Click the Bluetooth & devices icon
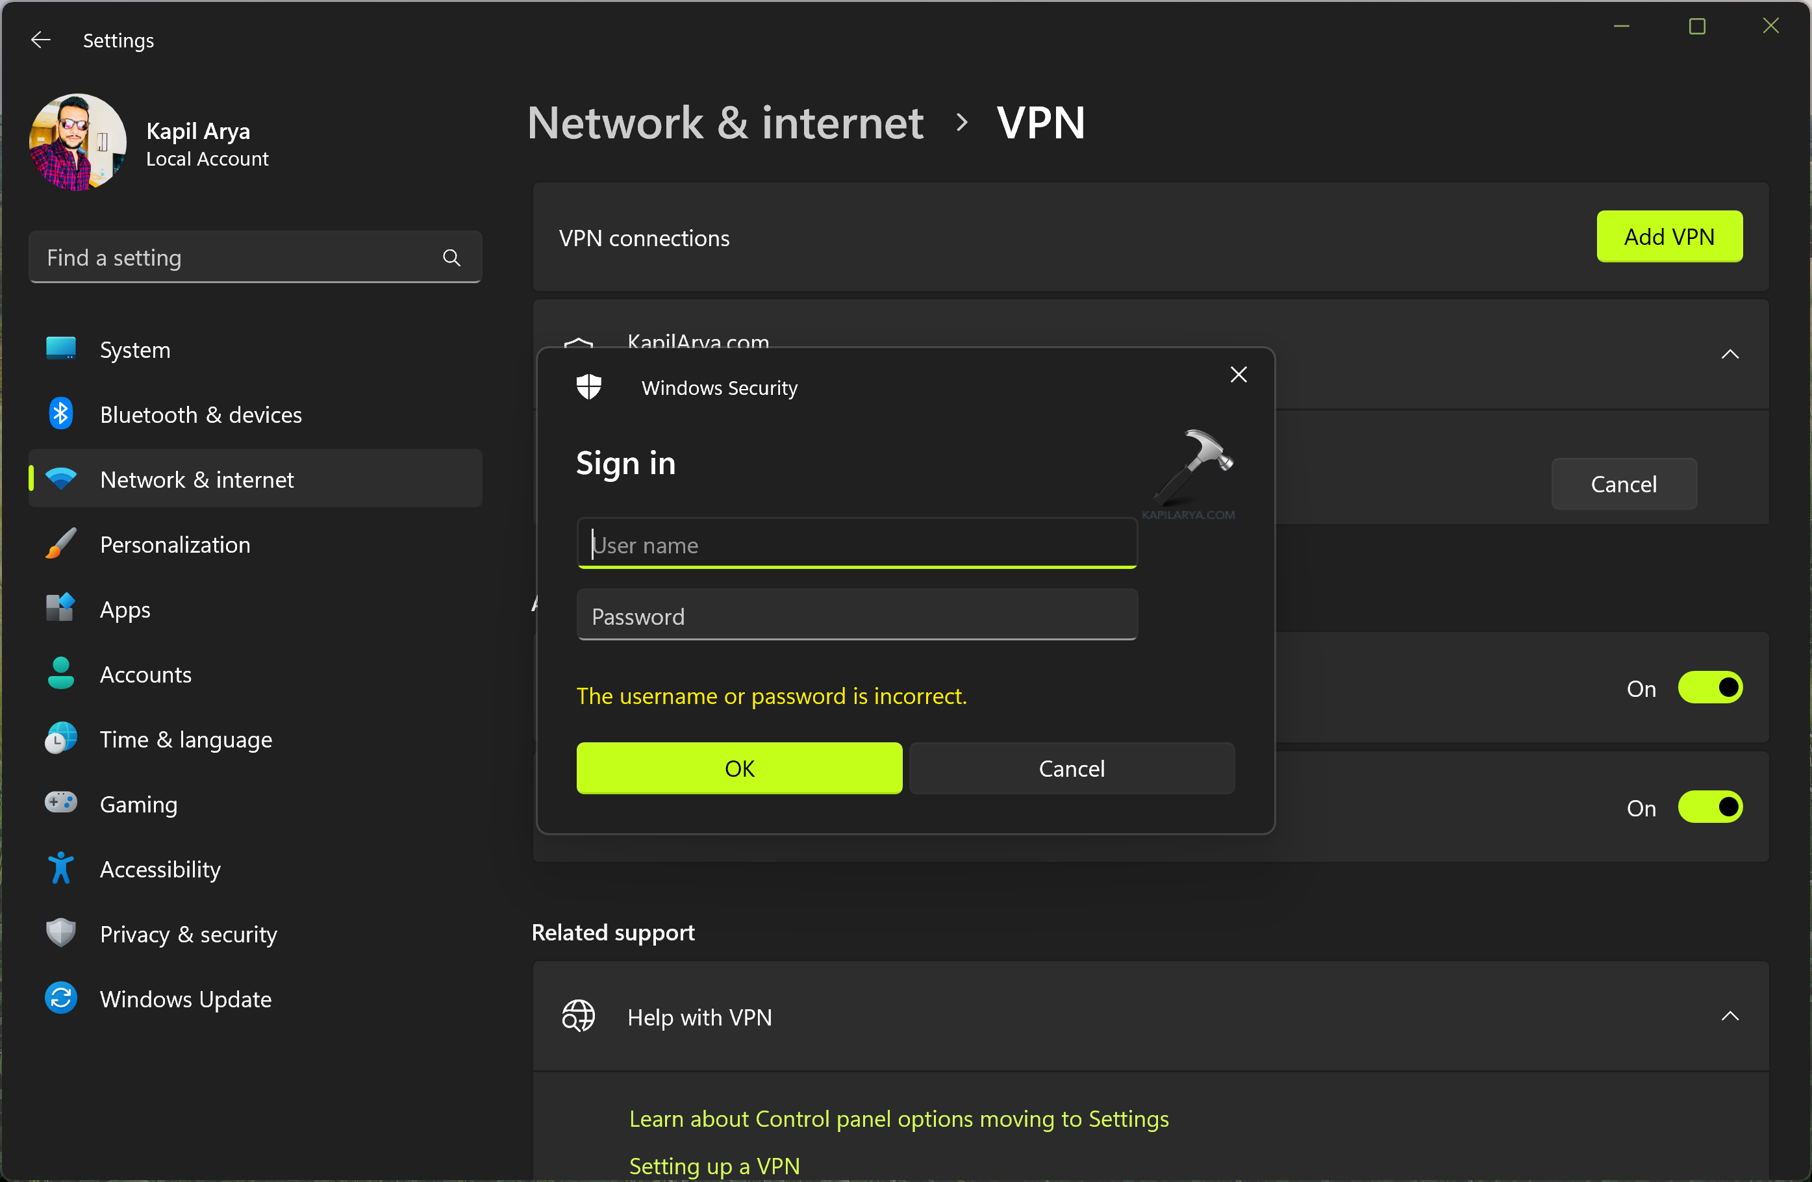1812x1182 pixels. click(61, 414)
